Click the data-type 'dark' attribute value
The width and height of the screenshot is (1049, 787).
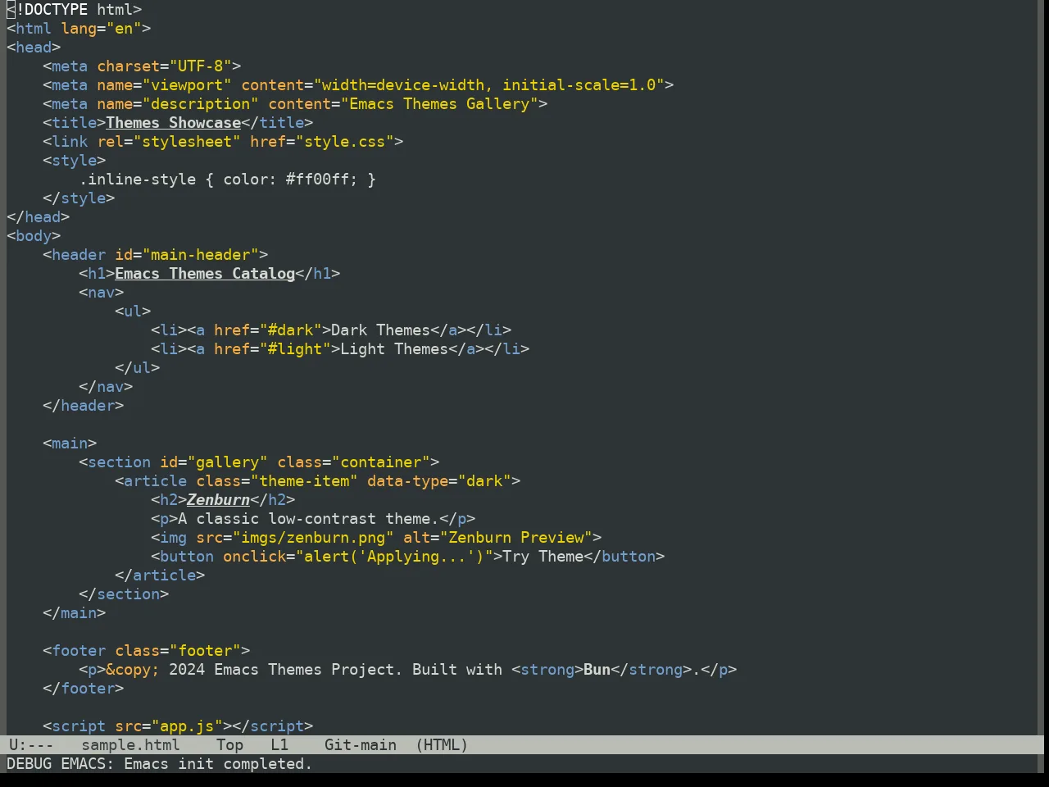(484, 481)
